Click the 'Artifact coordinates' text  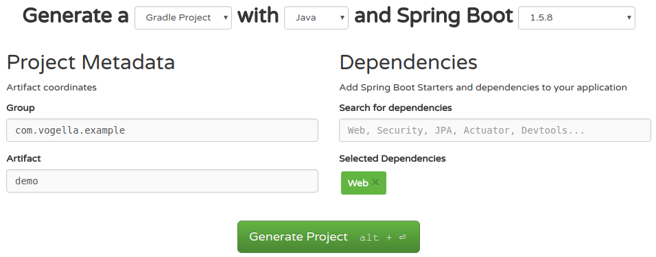point(51,87)
